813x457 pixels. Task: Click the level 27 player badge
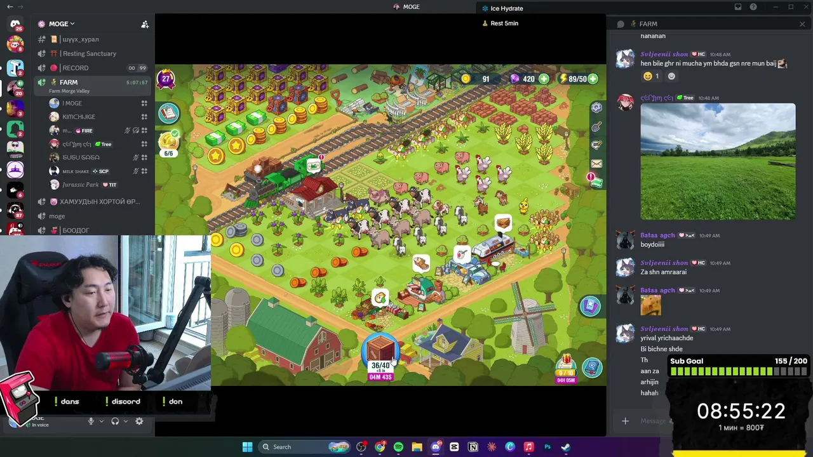(166, 79)
